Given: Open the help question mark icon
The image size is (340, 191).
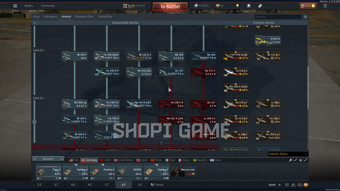Looking at the screenshot, I should tap(325, 6).
